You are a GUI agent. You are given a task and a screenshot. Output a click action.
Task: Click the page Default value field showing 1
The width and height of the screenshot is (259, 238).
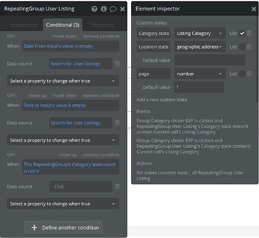199,87
